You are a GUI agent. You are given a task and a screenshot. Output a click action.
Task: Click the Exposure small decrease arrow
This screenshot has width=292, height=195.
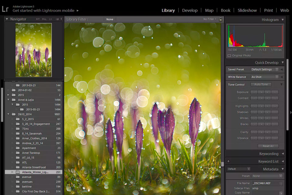pos(261,92)
